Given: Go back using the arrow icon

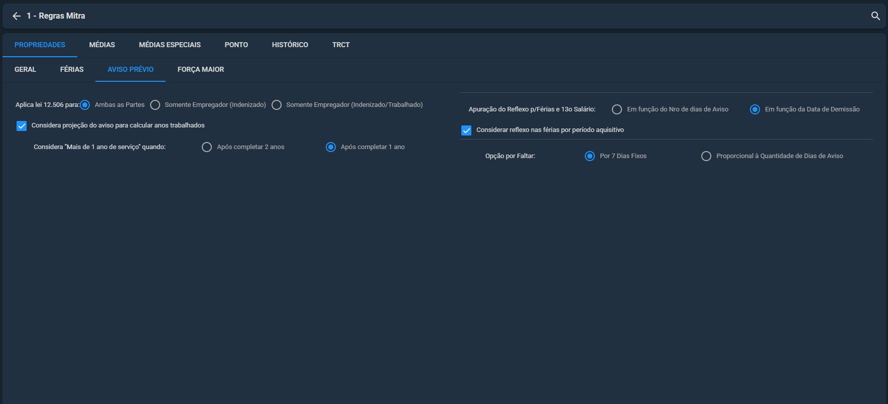Looking at the screenshot, I should coord(17,16).
